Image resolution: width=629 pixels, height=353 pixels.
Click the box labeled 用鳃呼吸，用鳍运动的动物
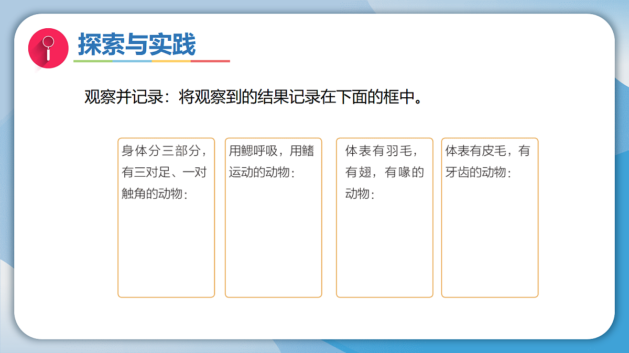click(x=273, y=218)
